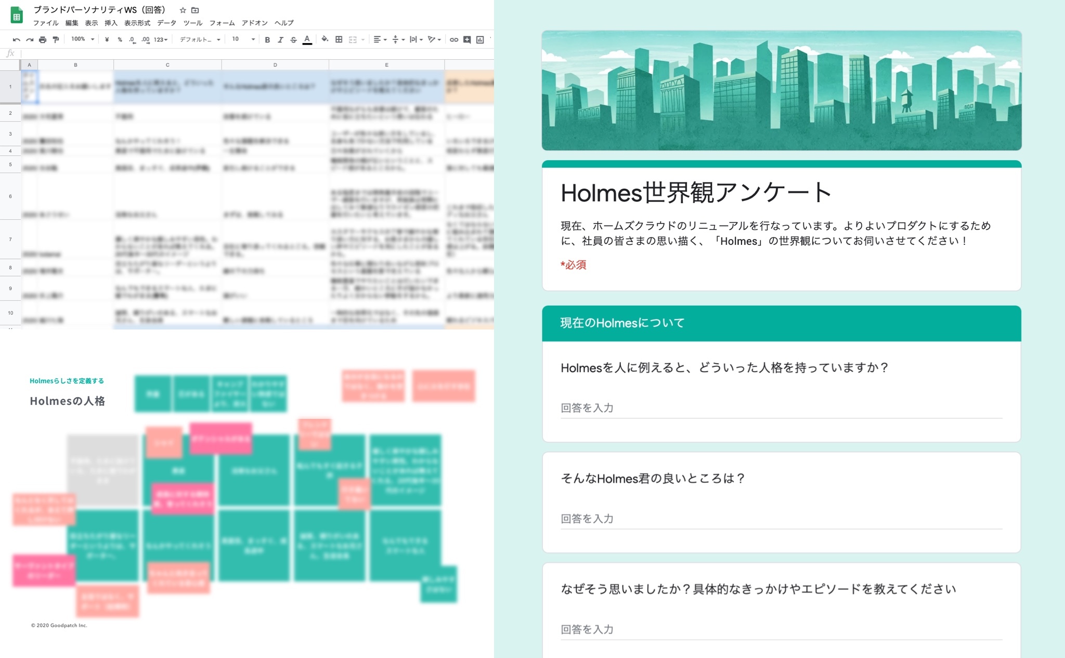Insert a comment via toolbar icon

pos(467,40)
